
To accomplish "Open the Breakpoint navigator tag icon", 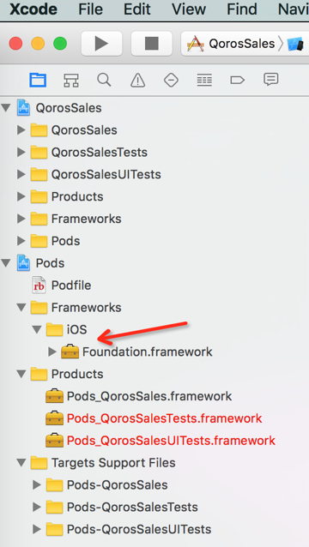I will pos(238,81).
